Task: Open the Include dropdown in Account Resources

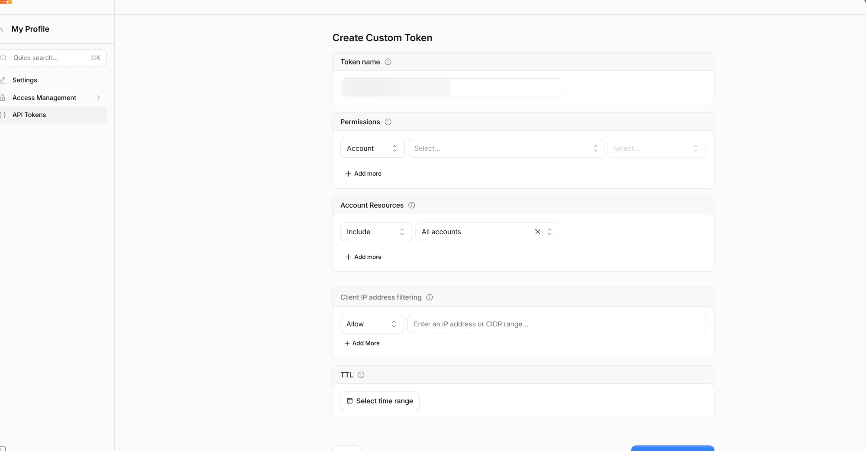Action: point(376,232)
